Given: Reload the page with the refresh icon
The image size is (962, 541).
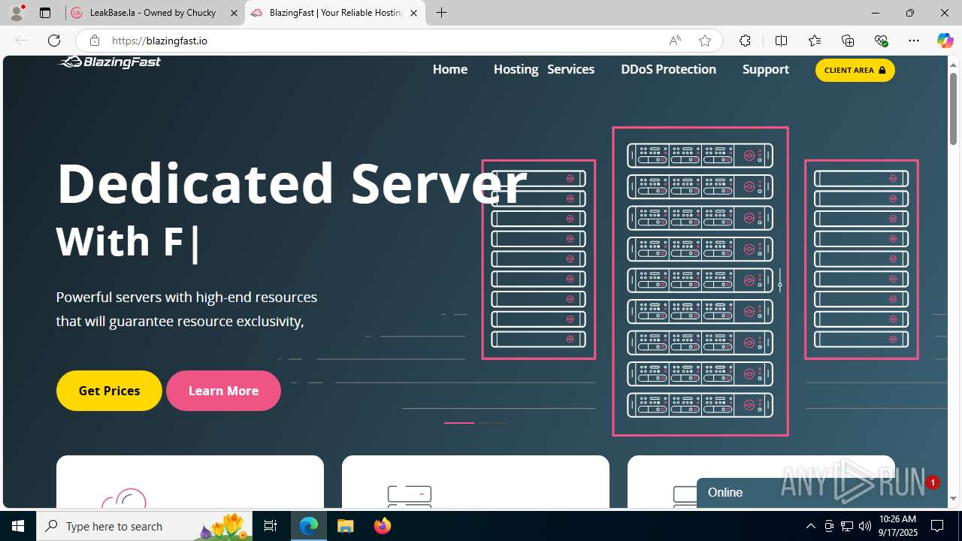Looking at the screenshot, I should pyautogui.click(x=54, y=41).
